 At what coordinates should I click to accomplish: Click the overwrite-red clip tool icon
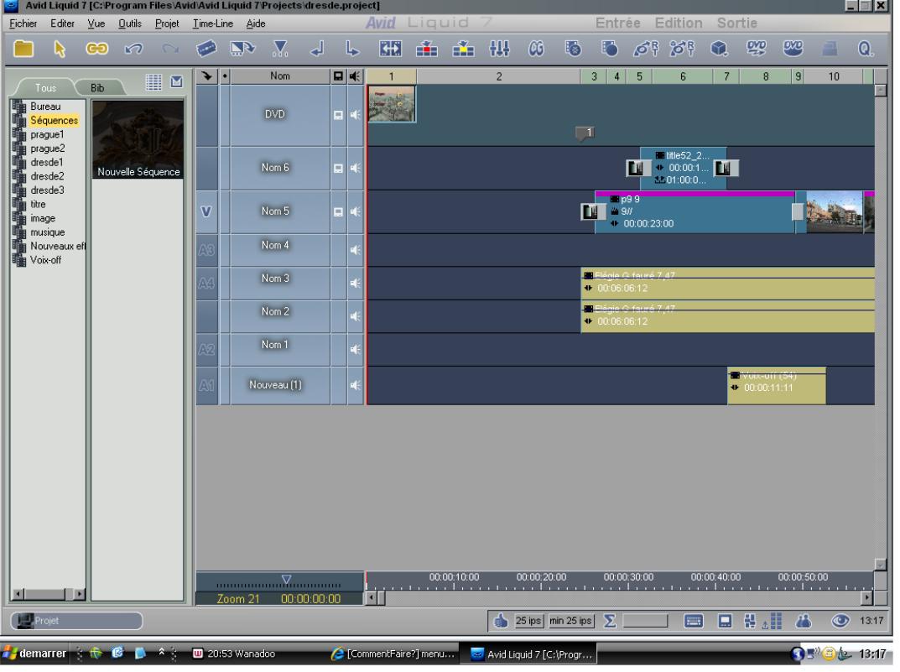pos(426,49)
